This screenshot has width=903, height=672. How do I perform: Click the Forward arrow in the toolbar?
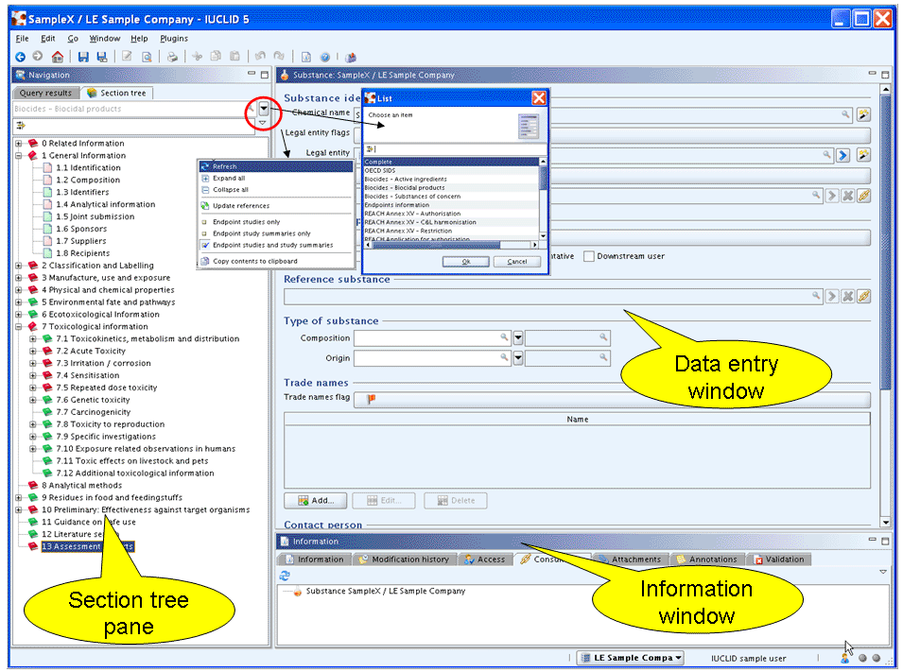click(x=38, y=57)
